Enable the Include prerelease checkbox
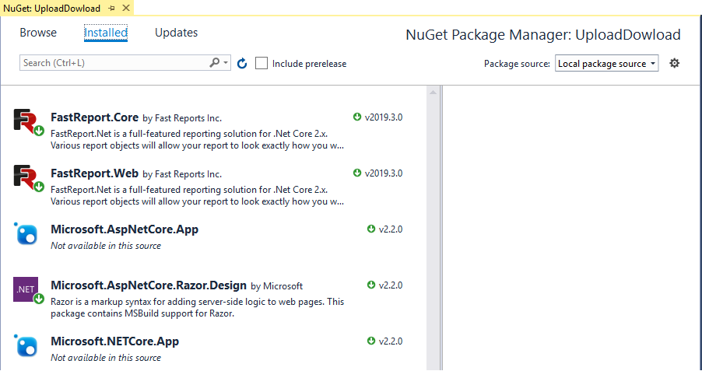 pyautogui.click(x=261, y=63)
